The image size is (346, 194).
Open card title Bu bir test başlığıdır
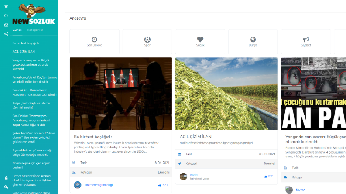(93, 137)
